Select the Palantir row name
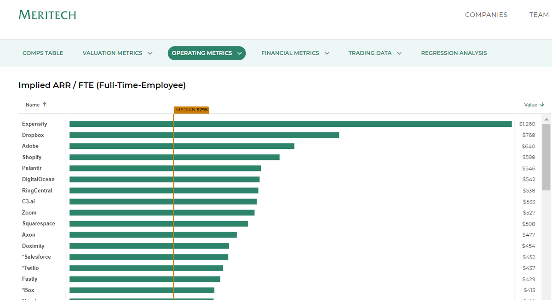Image resolution: width=552 pixels, height=300 pixels. tap(32, 168)
